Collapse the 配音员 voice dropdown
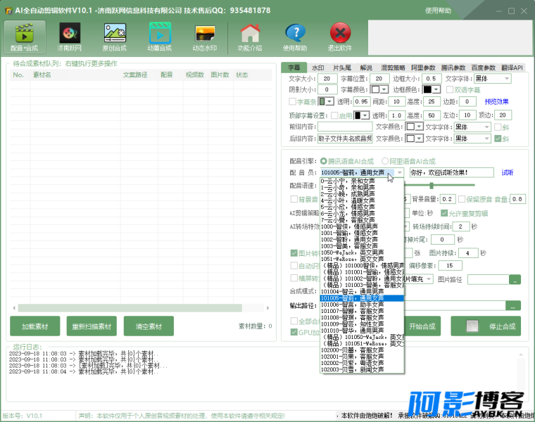This screenshot has height=422, width=535. click(399, 172)
